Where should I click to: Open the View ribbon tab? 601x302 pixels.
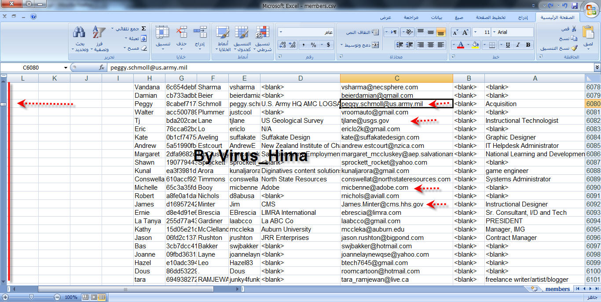coord(386,18)
